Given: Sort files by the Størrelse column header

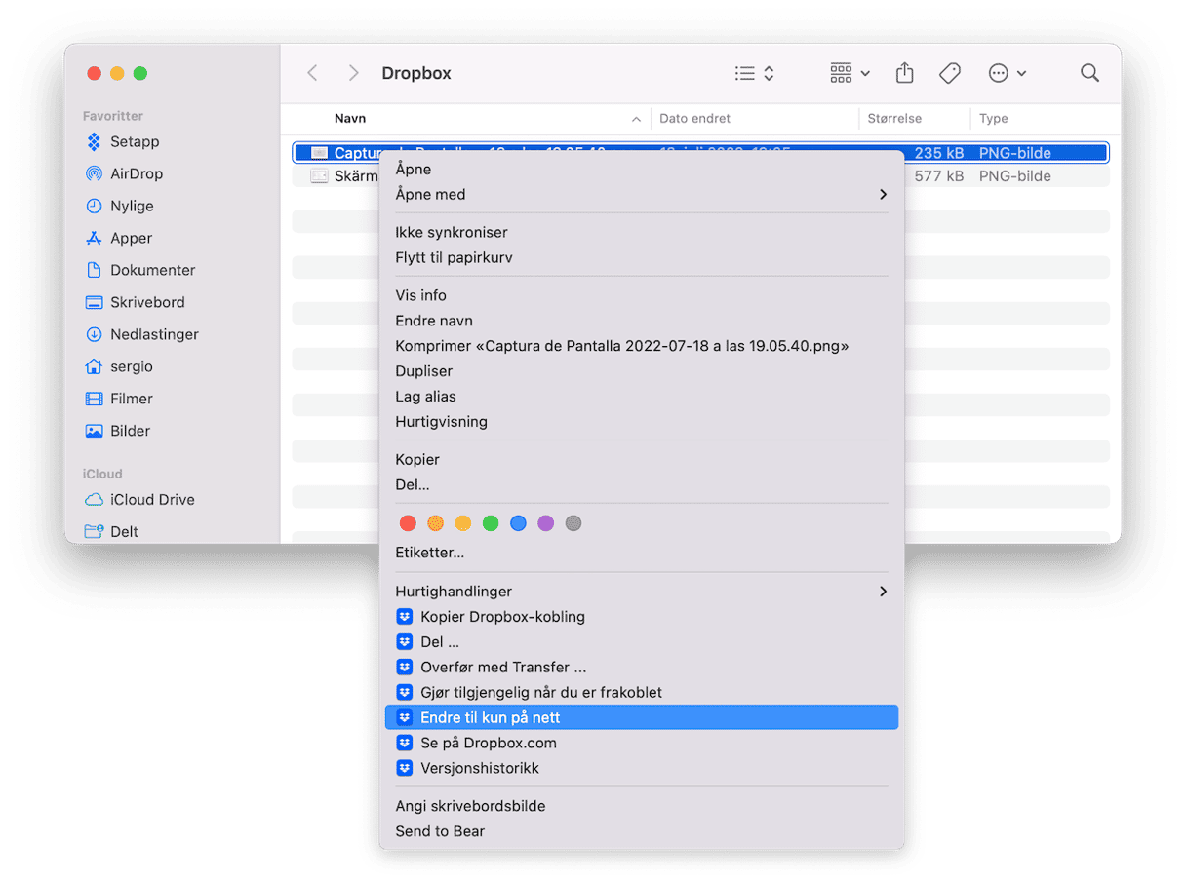Looking at the screenshot, I should (894, 119).
